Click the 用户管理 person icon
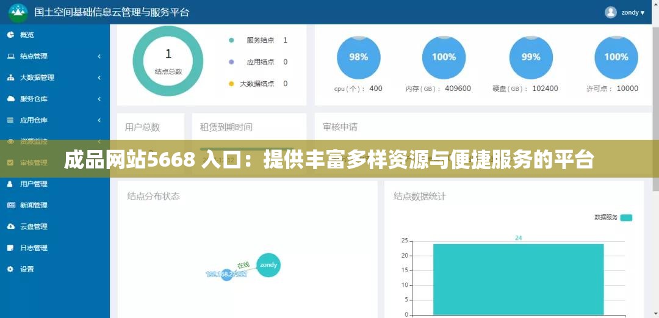 pyautogui.click(x=11, y=184)
